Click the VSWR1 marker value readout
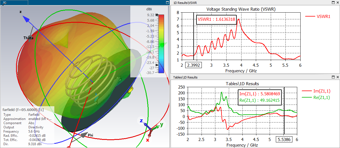The width and height of the screenshot is (340, 148). [x=216, y=20]
